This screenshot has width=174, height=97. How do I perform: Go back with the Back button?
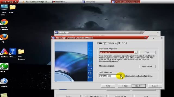tap(125, 86)
